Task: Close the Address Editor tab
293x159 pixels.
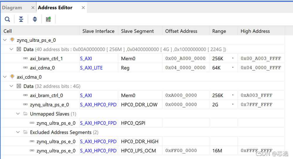Action: pos(83,8)
